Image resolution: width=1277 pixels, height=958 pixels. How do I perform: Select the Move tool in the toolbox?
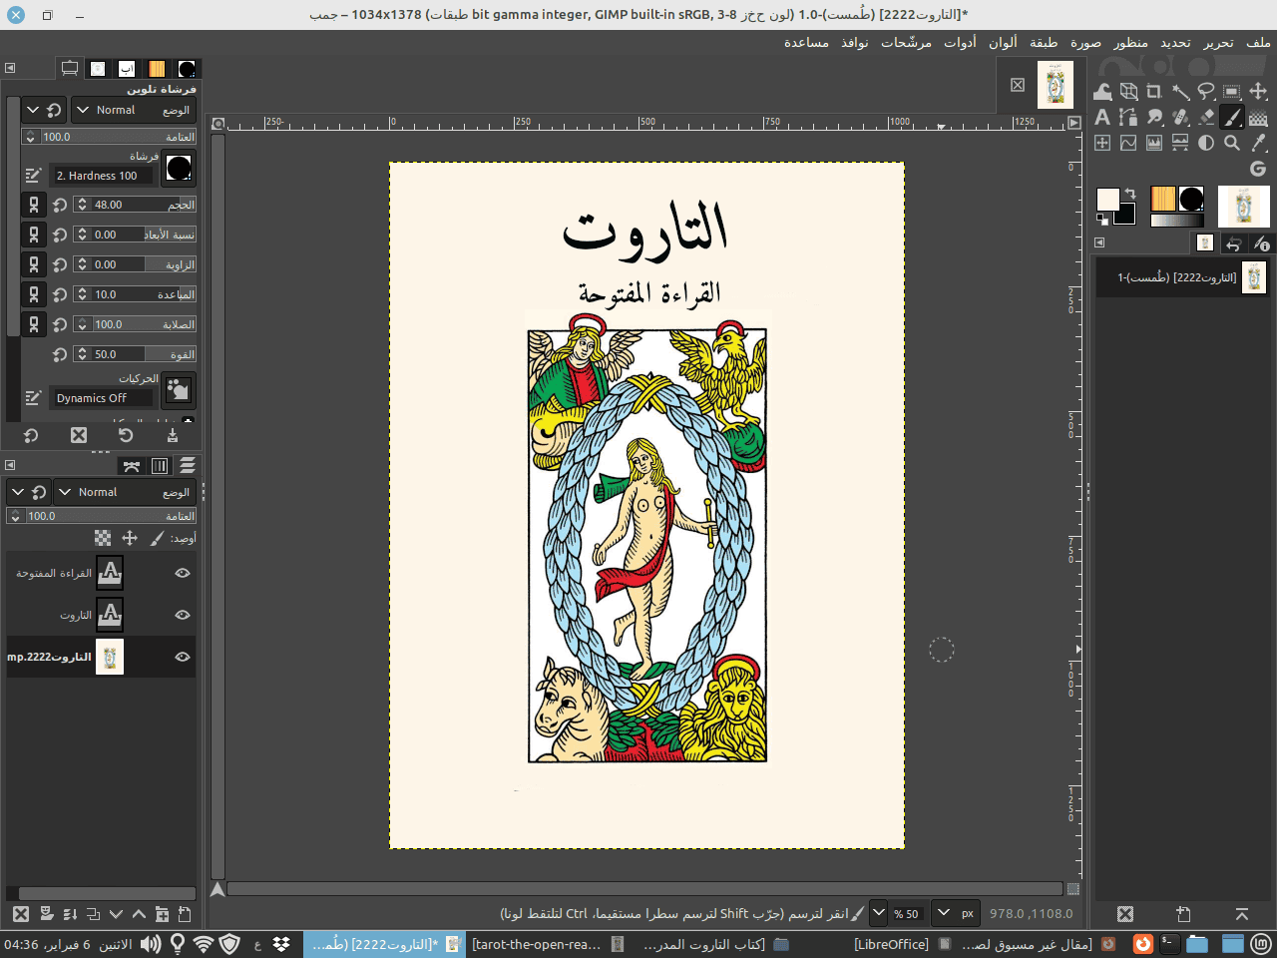click(x=1258, y=91)
